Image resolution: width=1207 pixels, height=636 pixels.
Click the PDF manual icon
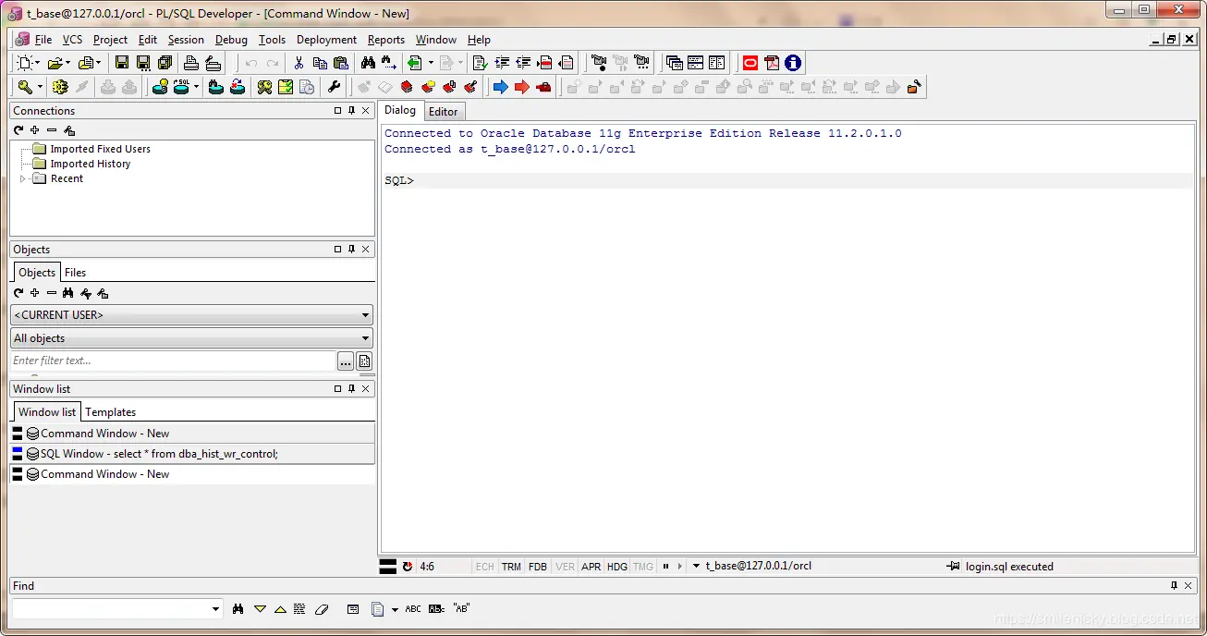(x=772, y=63)
